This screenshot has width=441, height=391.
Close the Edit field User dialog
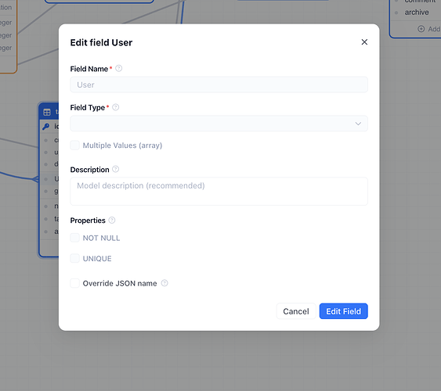364,42
